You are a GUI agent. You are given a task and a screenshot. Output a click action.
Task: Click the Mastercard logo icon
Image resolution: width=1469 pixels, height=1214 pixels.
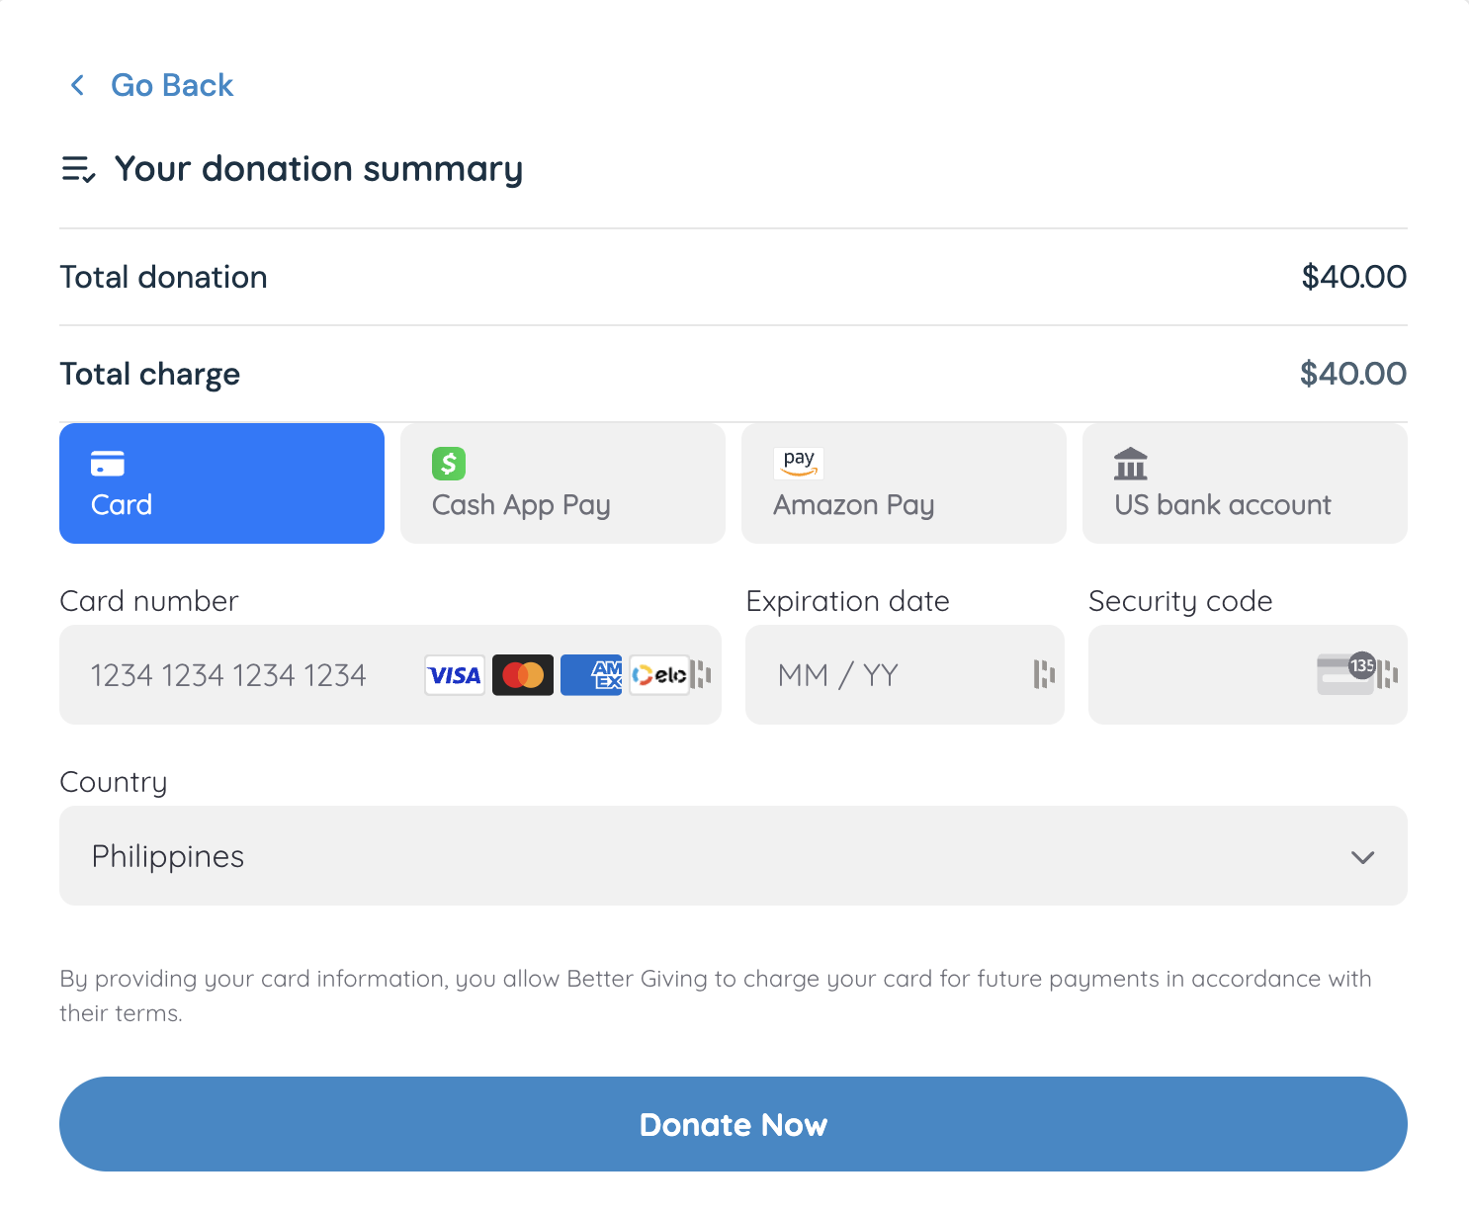[x=523, y=675]
